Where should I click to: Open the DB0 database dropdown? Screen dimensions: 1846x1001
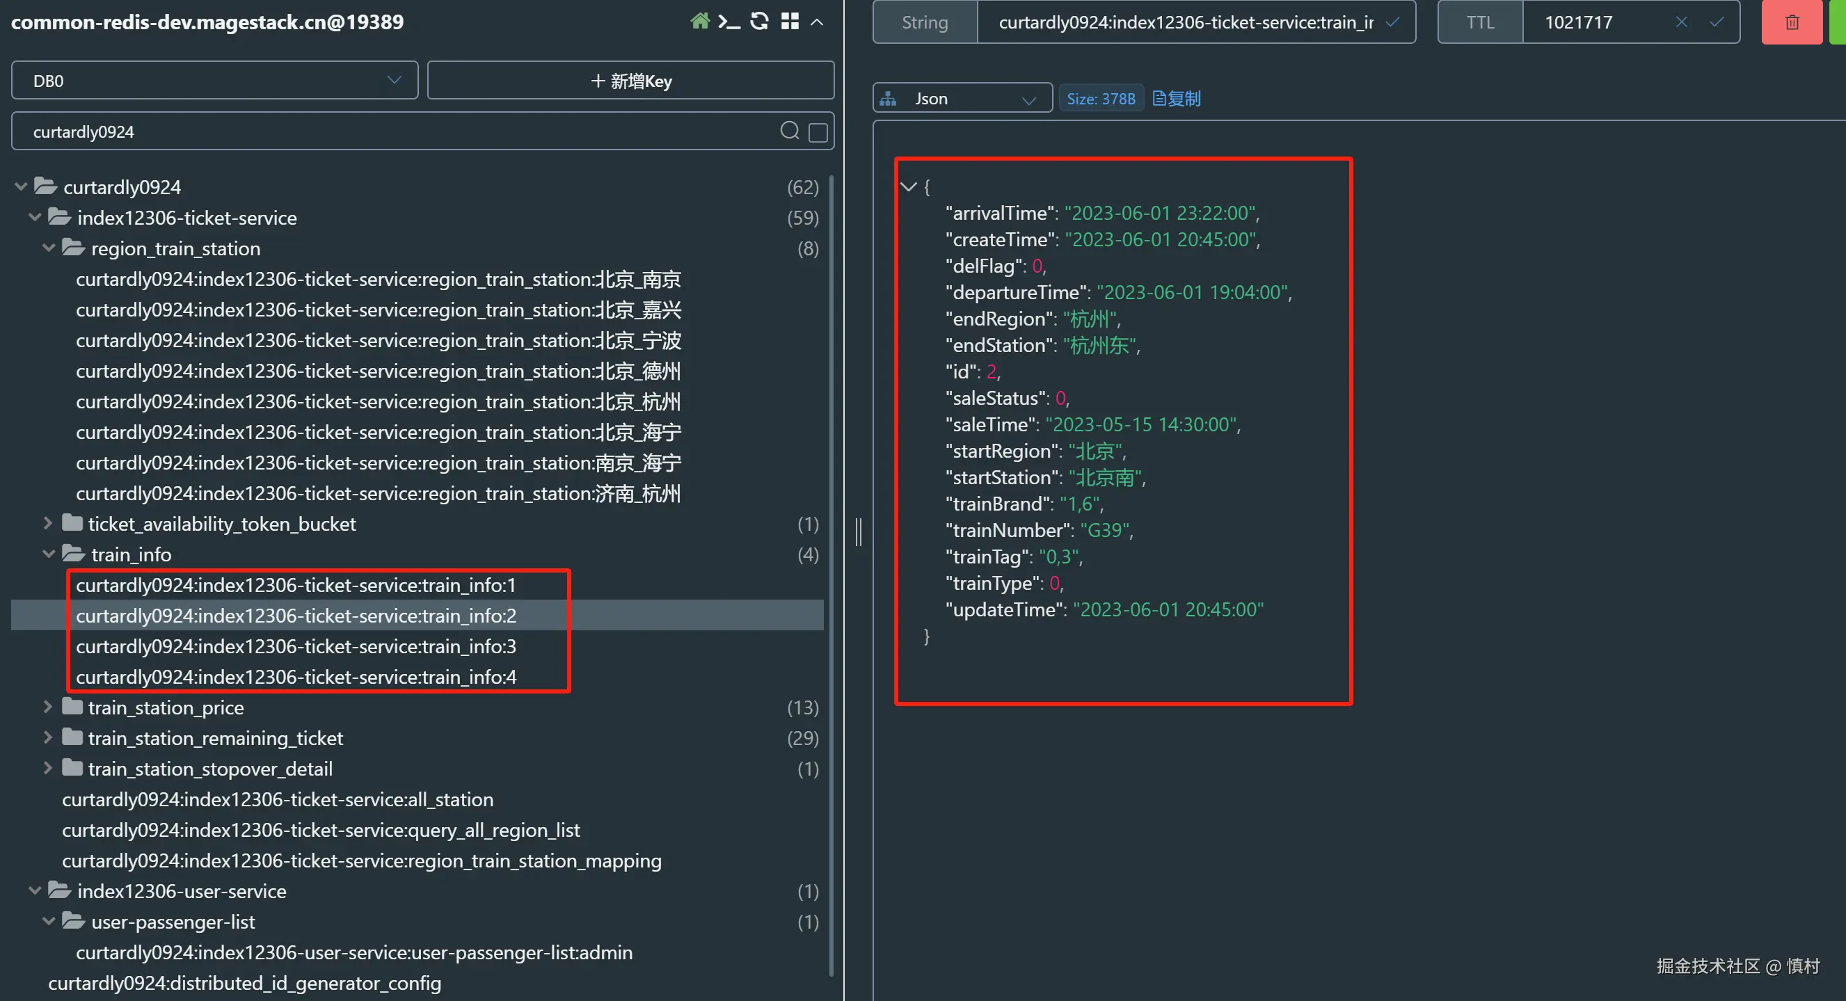point(214,80)
